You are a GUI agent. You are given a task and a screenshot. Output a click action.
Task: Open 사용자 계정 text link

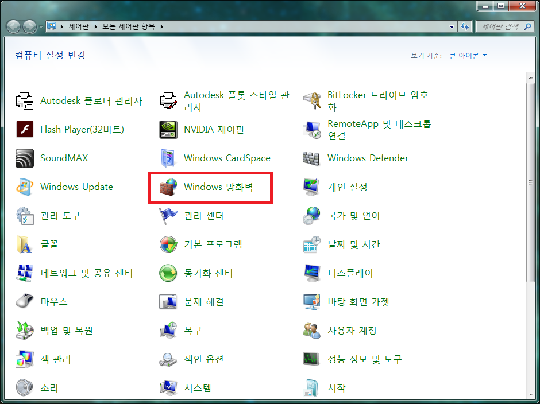click(x=352, y=331)
